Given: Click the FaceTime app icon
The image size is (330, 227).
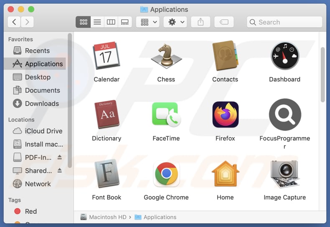Looking at the screenshot, I should click(x=166, y=115).
